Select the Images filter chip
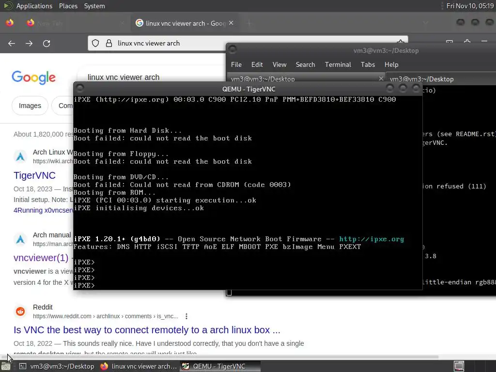The width and height of the screenshot is (496, 372). [x=30, y=106]
